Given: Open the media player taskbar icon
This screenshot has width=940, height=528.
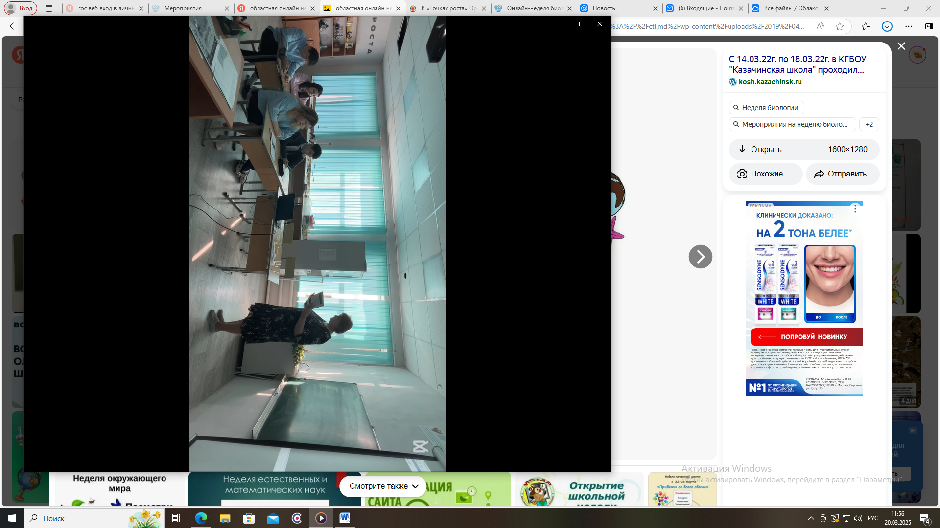Looking at the screenshot, I should click(x=321, y=518).
